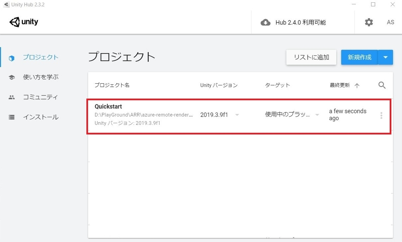Click the AS account avatar
The height and width of the screenshot is (242, 402).
click(x=390, y=22)
